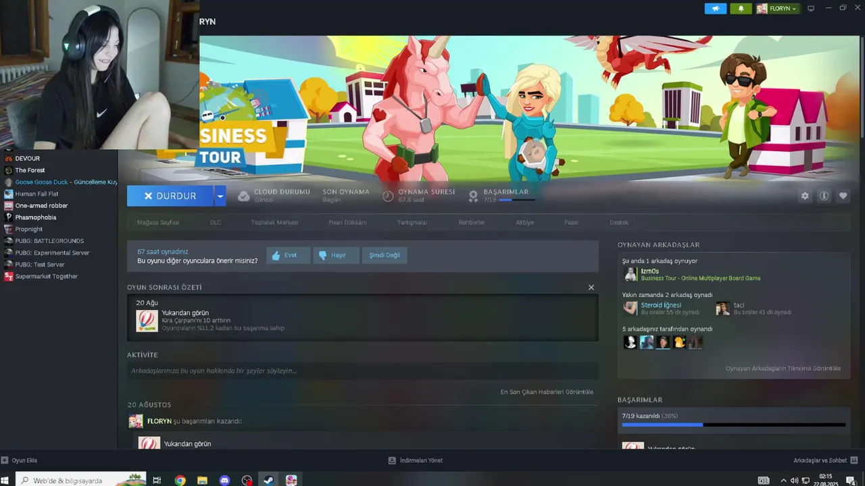
Task: Click the Şimdi Değil button
Action: tap(385, 255)
